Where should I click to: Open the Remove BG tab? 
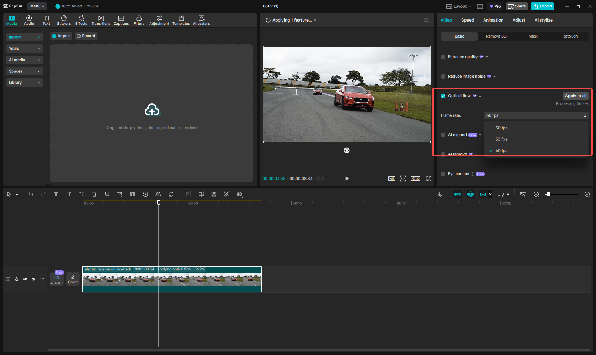496,36
